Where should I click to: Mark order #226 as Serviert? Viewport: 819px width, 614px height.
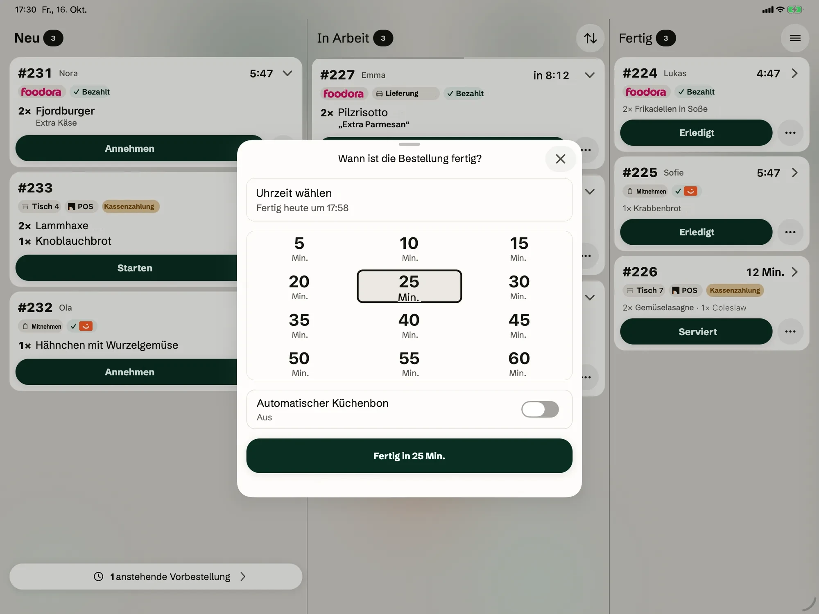(696, 332)
